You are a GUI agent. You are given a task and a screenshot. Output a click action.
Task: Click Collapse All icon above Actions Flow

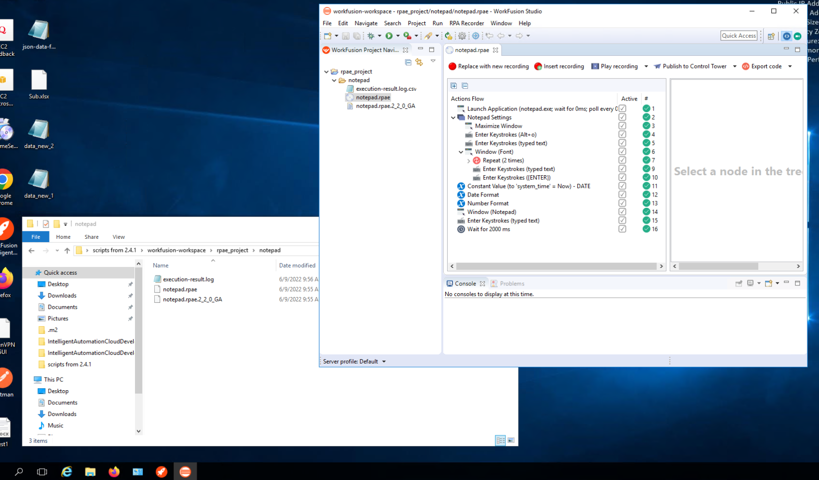[x=465, y=86]
